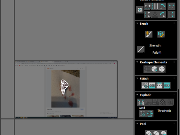Click Relax Until Flat lightning icon
The height and width of the screenshot is (135, 180).
tap(154, 69)
